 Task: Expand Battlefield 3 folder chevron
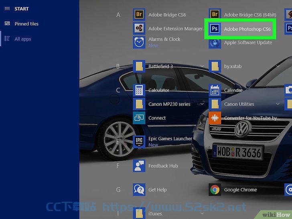pos(202,66)
